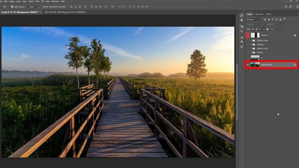This screenshot has height=168, width=299.
Task: Show the Lighter Color group visibility
Action: [x=248, y=41]
